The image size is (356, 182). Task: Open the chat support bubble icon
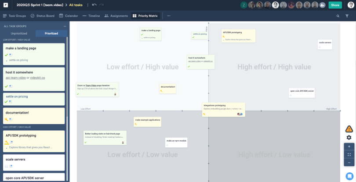coord(349,176)
